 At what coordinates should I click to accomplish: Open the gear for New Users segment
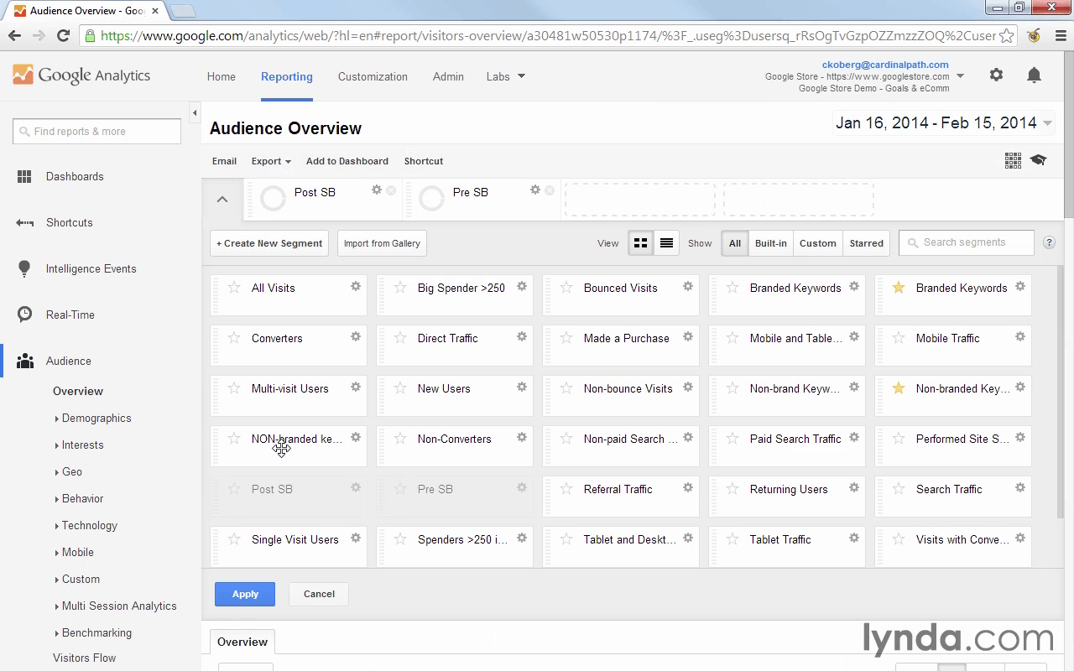tap(522, 387)
